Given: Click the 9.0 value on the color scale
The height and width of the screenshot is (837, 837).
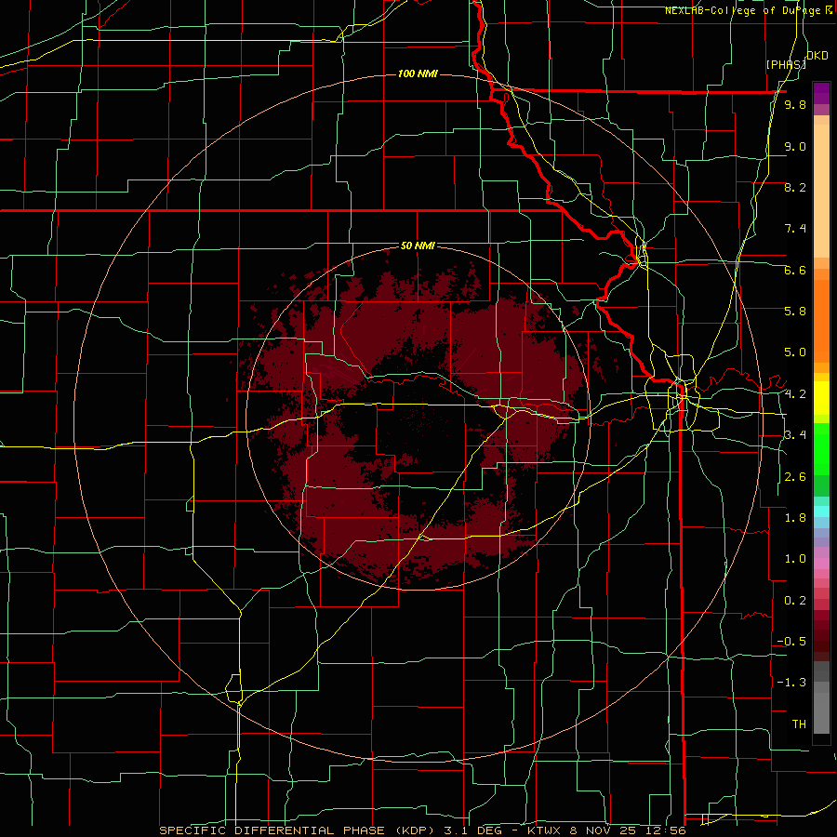Looking at the screenshot, I should (x=795, y=146).
